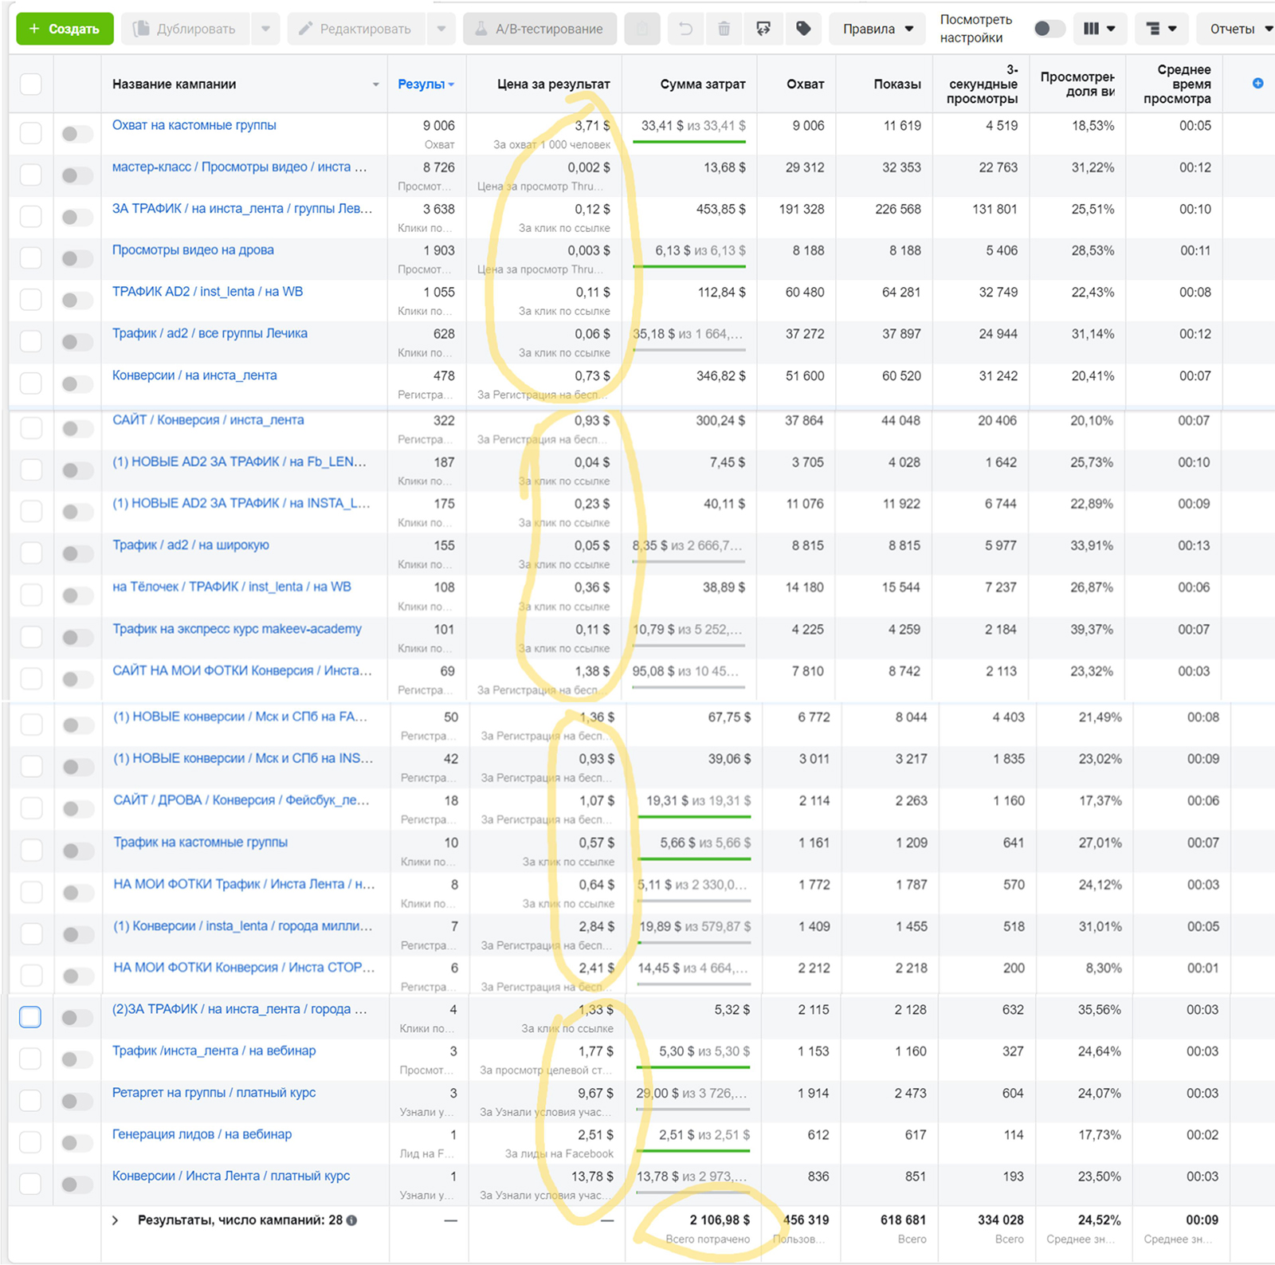
Task: Click the Просмотрен. доля column header
Action: click(x=1077, y=84)
